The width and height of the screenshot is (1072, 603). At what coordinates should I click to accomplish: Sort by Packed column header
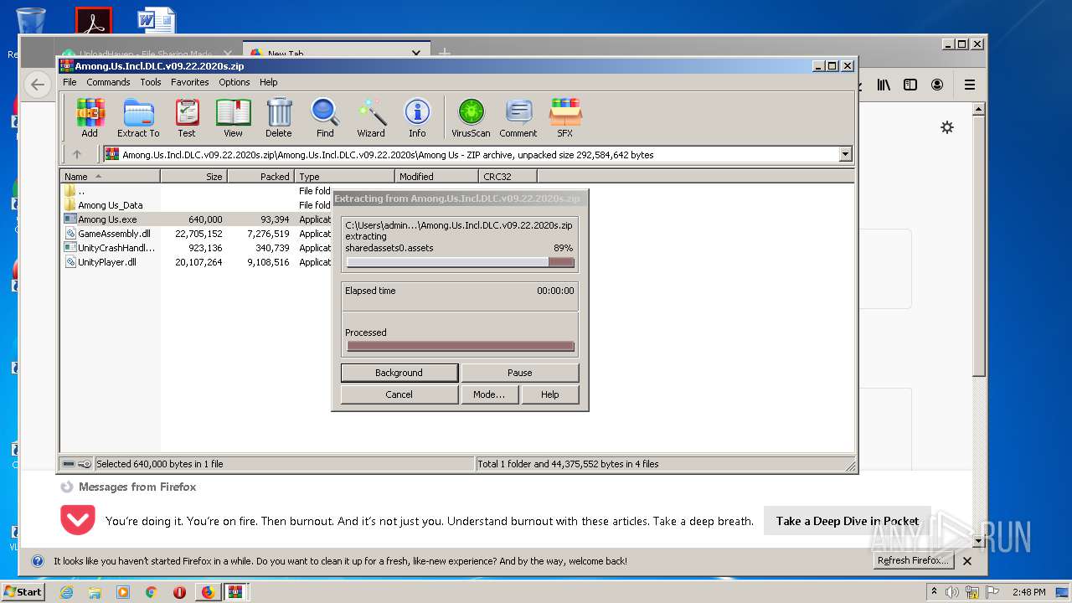click(260, 177)
